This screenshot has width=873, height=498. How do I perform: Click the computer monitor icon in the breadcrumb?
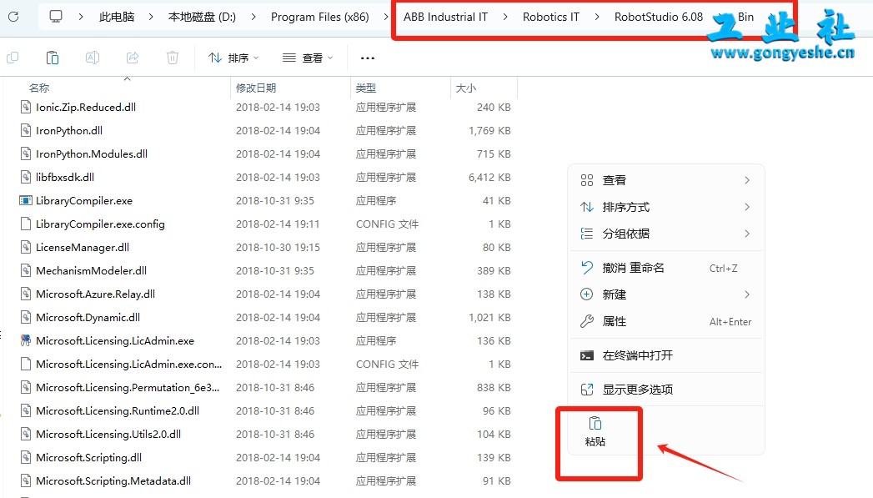pos(56,17)
